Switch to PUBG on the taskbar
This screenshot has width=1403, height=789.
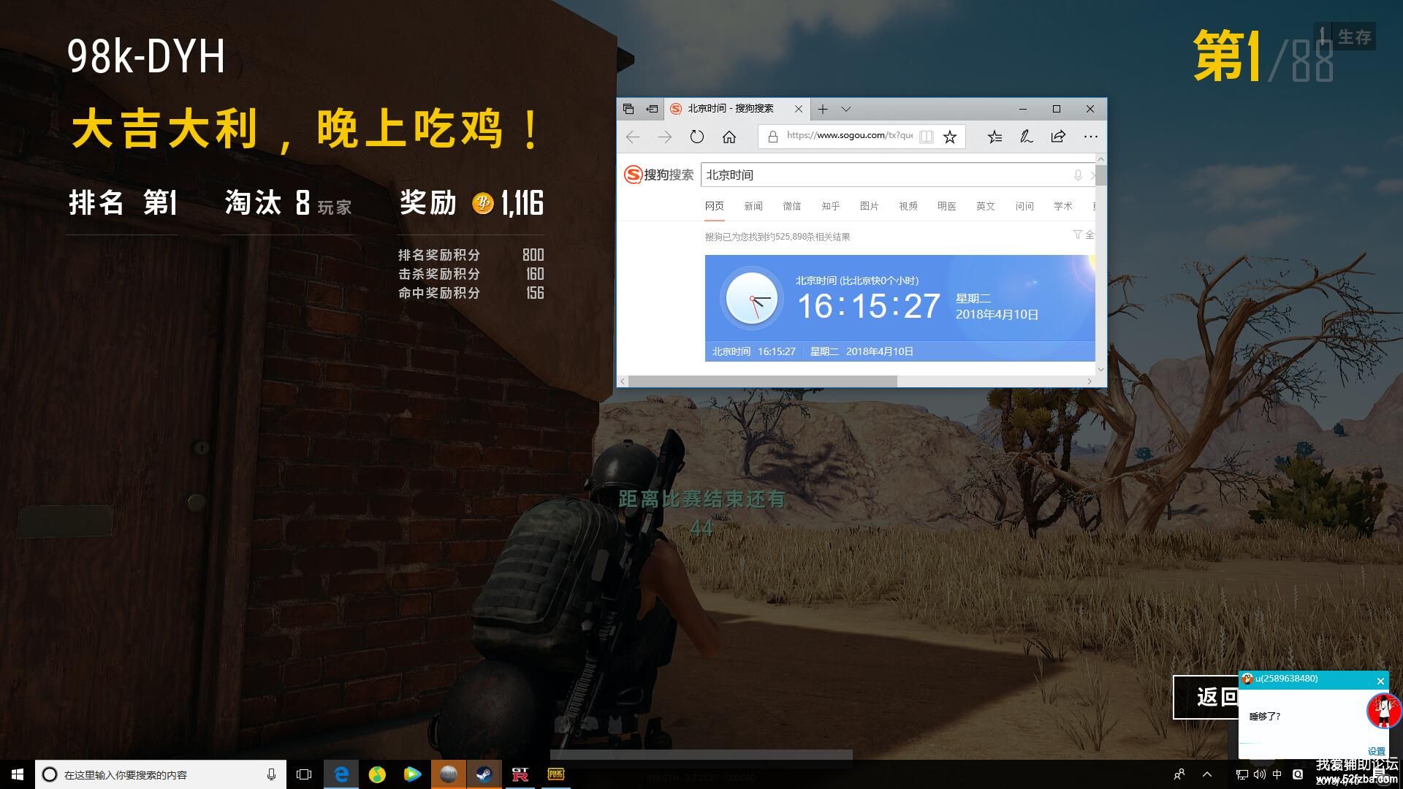point(556,774)
